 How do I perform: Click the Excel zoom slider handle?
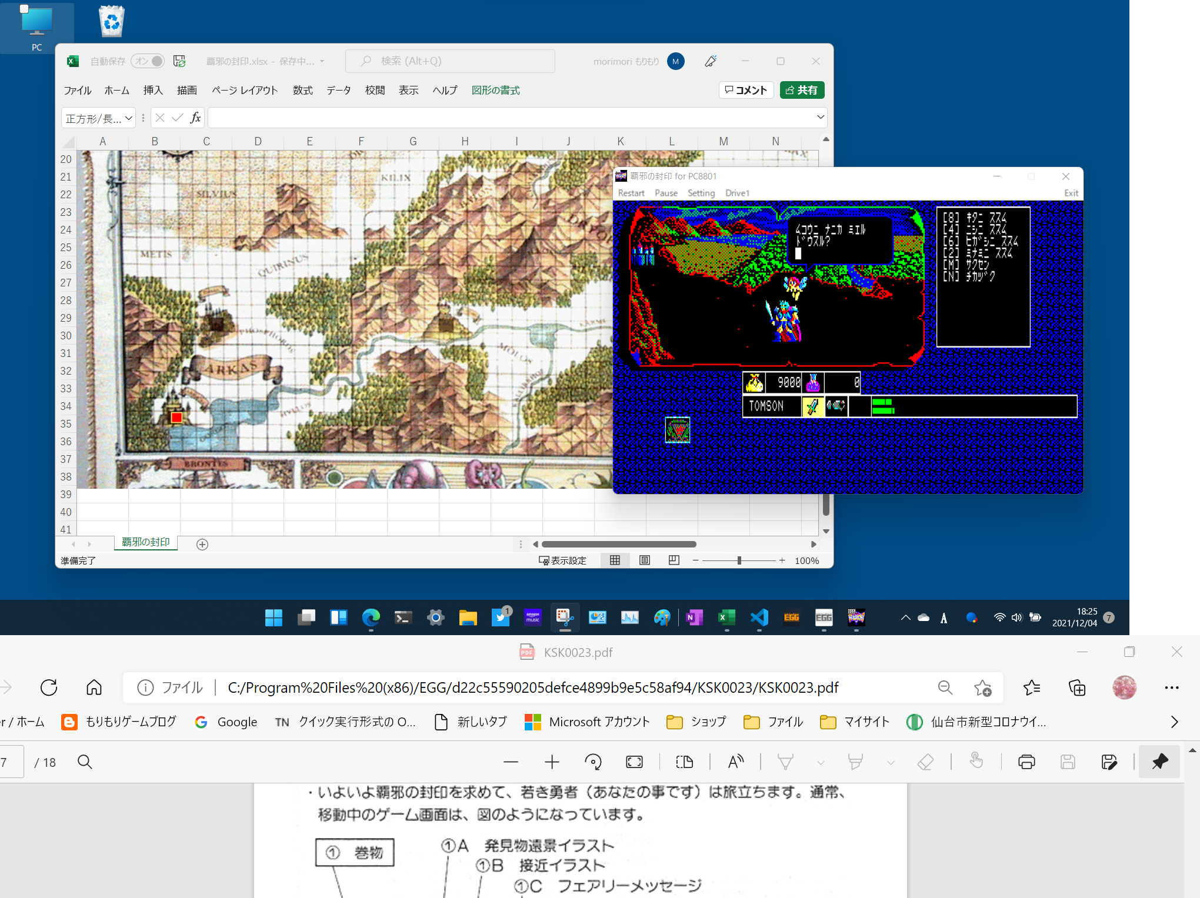click(x=739, y=560)
